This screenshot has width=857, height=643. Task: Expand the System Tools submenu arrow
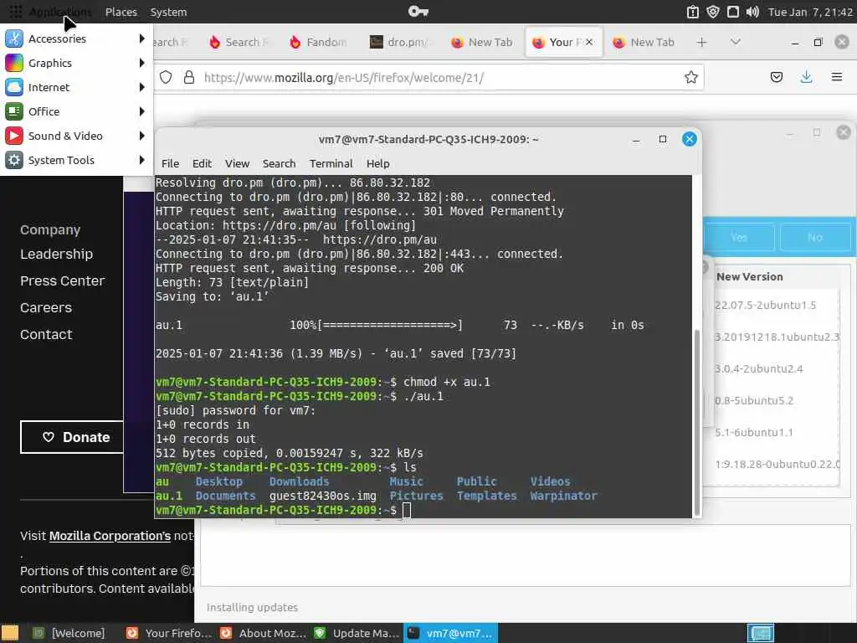(141, 160)
